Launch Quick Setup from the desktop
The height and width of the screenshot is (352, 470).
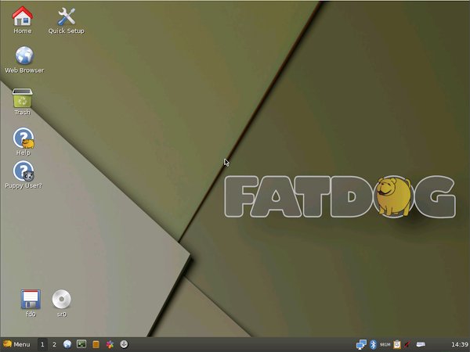pos(67,16)
